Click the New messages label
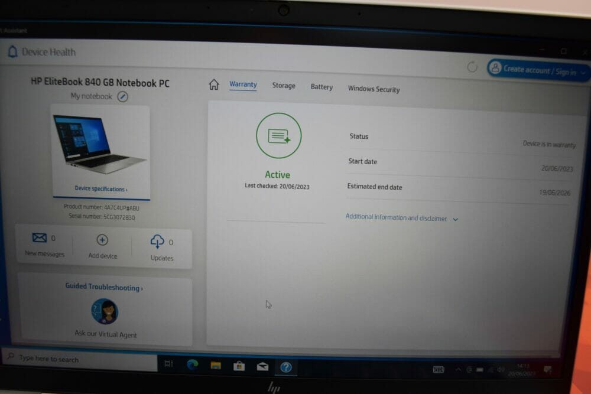Screen dimensions: 591x394 44,253
